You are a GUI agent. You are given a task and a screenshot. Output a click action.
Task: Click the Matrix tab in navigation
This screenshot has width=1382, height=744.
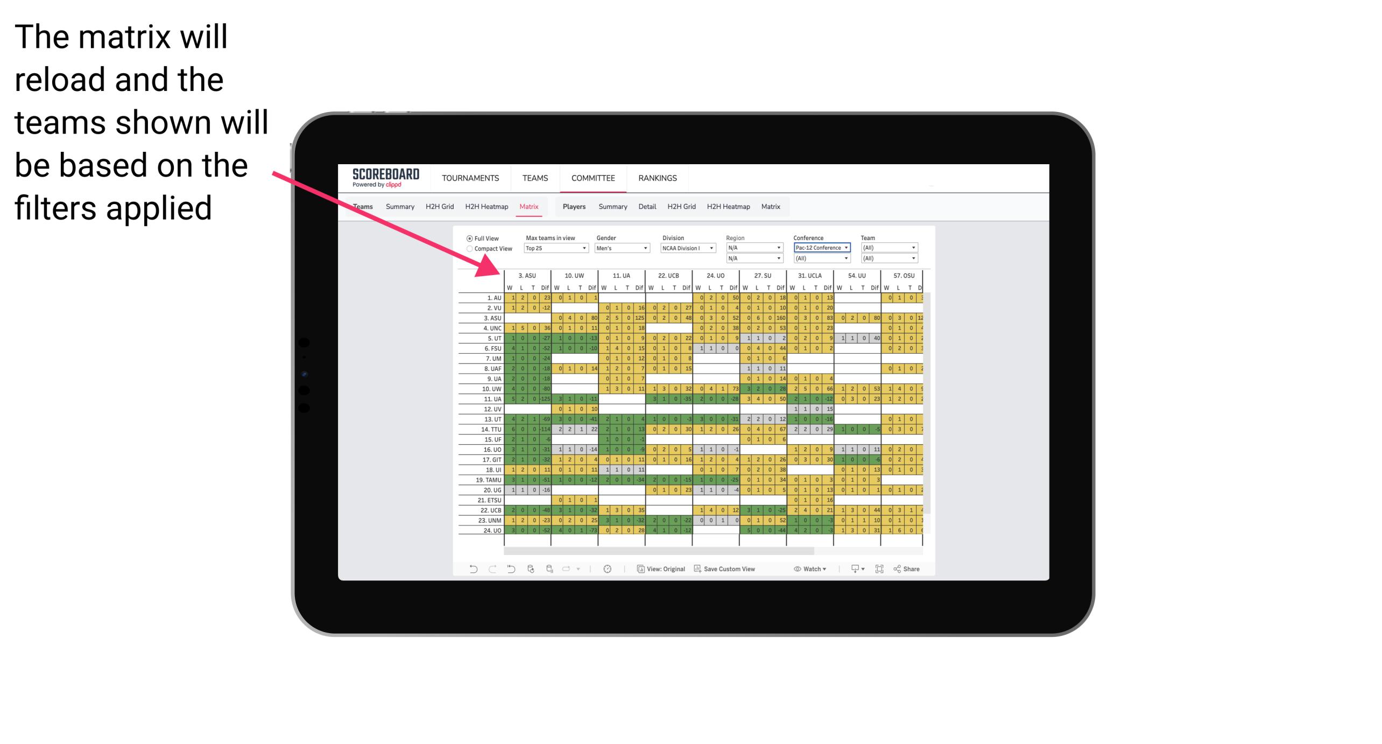click(530, 206)
